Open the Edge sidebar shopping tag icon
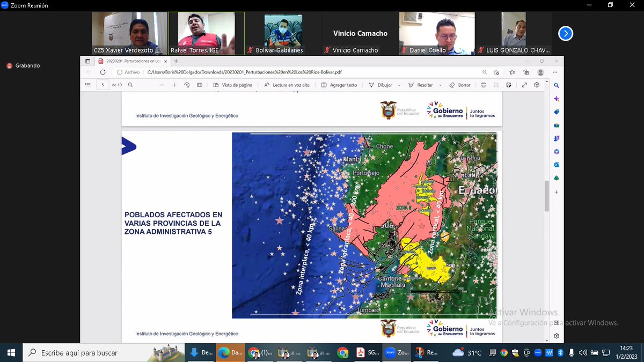644x362 pixels. 557,112
